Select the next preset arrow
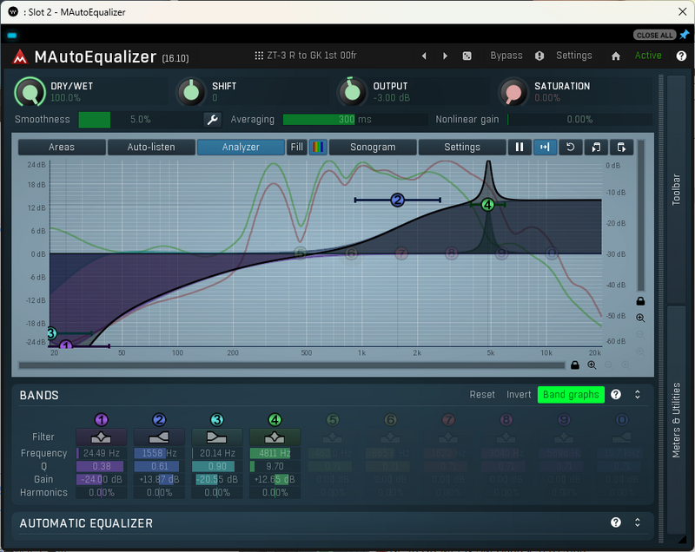695x552 pixels. (445, 56)
